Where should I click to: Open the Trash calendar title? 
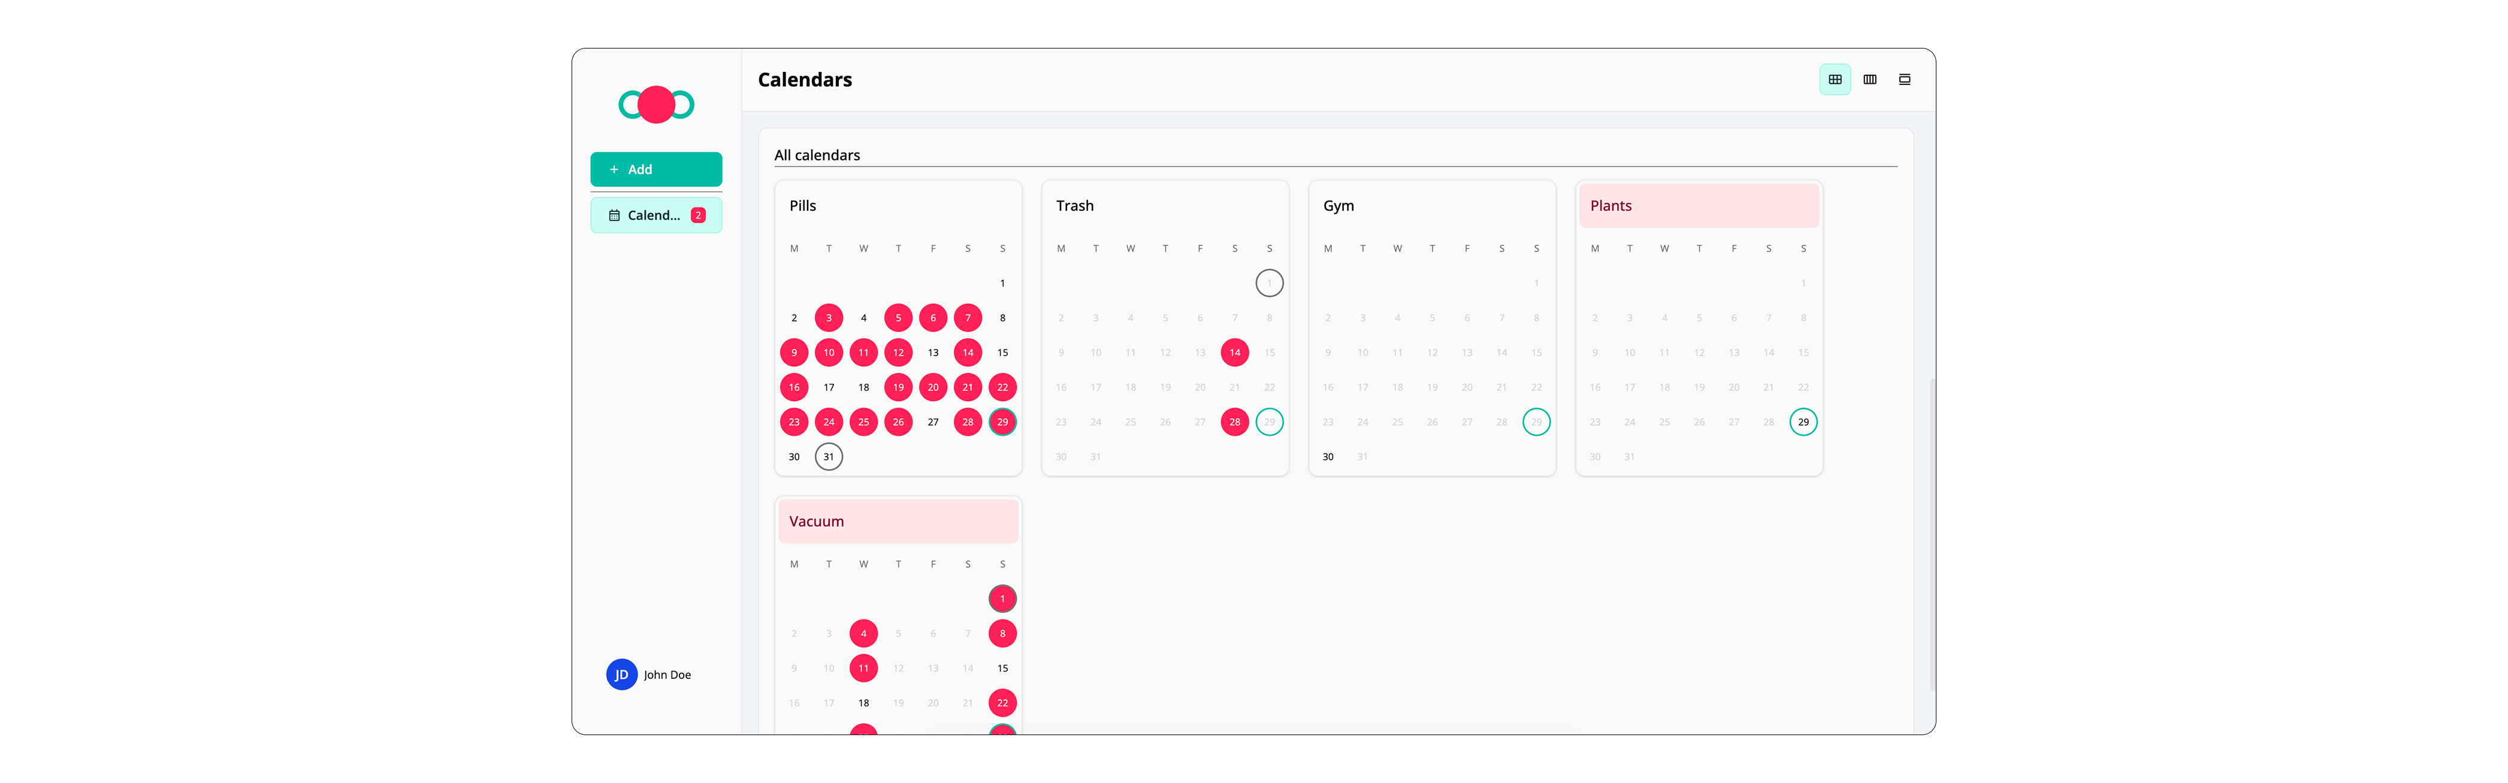[1075, 205]
